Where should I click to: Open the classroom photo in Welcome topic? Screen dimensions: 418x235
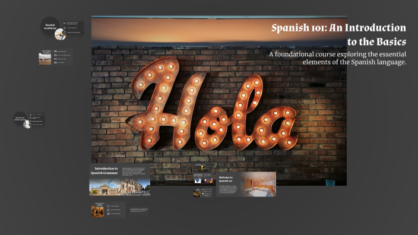(x=258, y=185)
